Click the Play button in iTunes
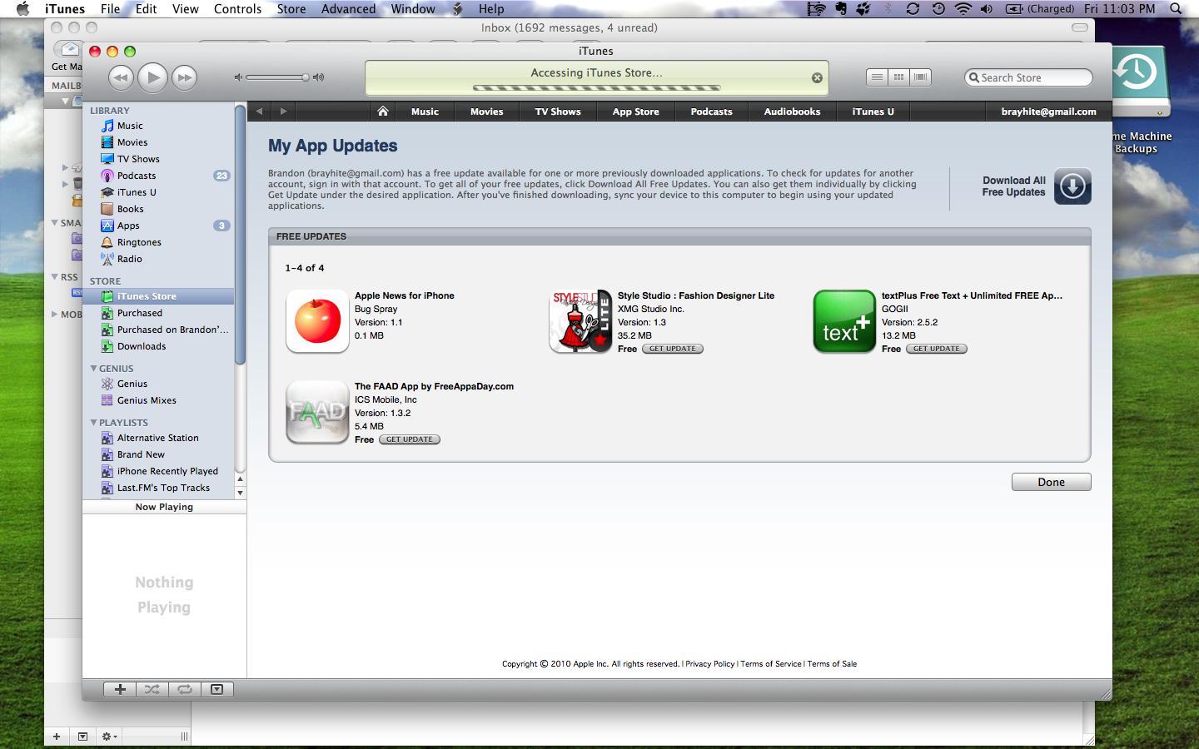Image resolution: width=1199 pixels, height=749 pixels. coord(152,77)
